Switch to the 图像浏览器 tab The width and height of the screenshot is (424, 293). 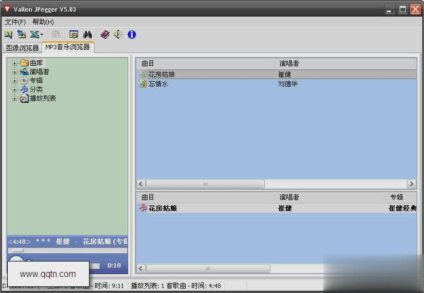coord(23,48)
